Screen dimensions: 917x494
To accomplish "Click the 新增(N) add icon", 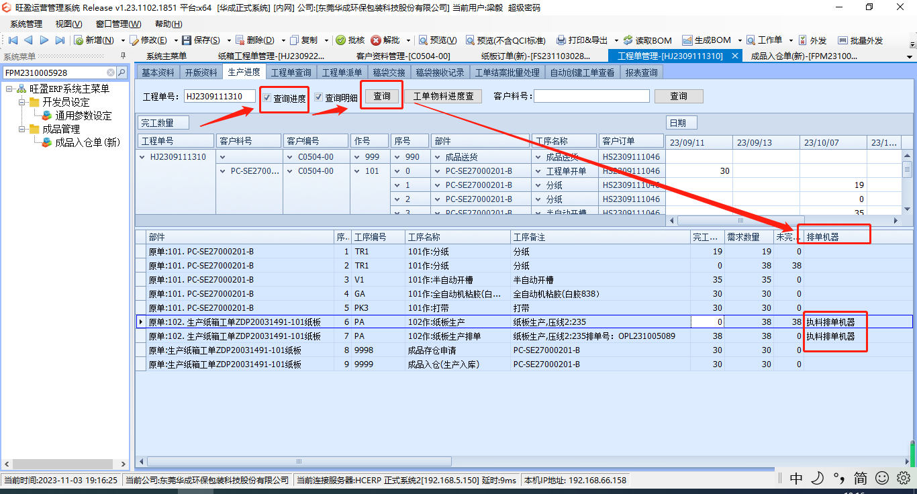I will 79,40.
